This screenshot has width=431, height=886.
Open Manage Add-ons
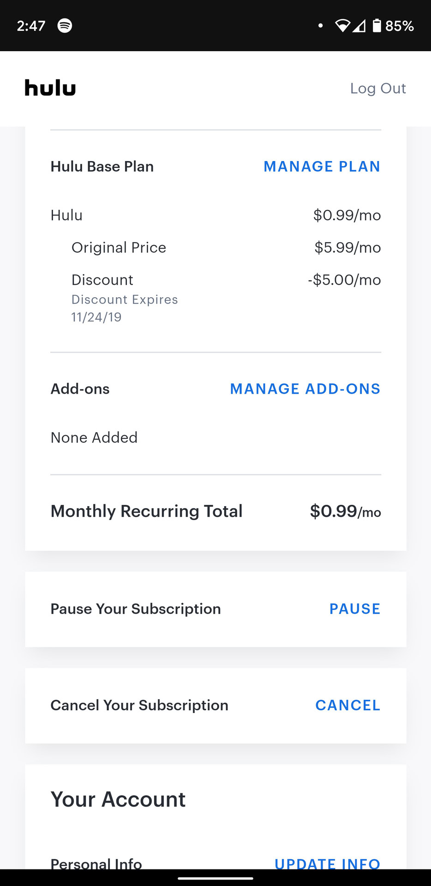305,389
